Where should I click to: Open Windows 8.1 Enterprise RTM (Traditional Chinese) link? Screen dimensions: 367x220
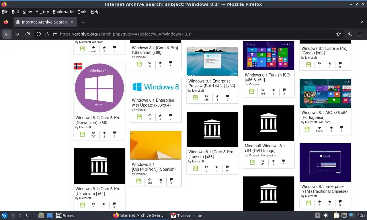pyautogui.click(x=325, y=189)
